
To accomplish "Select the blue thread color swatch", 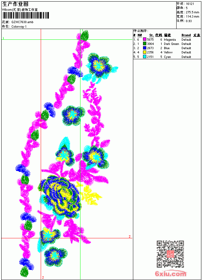I will point(145,48).
